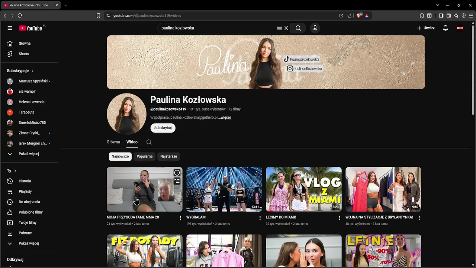Click the '131 tys. subskrybentów' text
The width and height of the screenshot is (476, 268).
pyautogui.click(x=207, y=109)
